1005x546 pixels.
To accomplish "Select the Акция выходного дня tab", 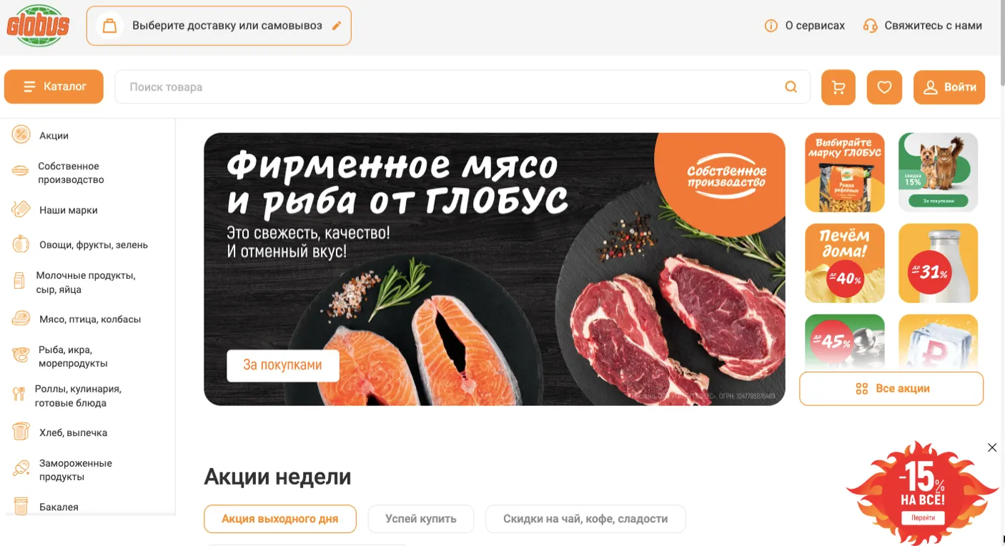I will tap(280, 519).
